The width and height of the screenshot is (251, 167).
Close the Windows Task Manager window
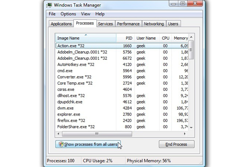[x=195, y=4]
